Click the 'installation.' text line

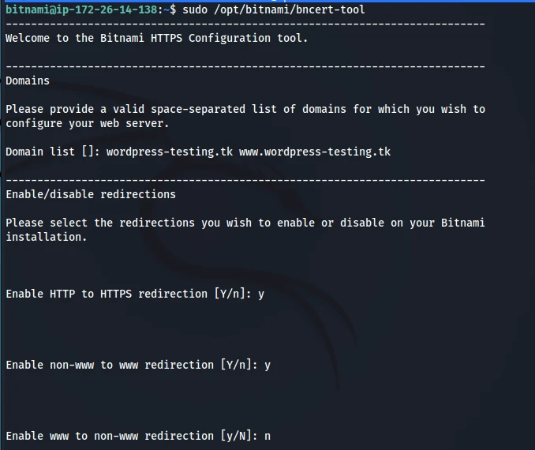pos(46,237)
